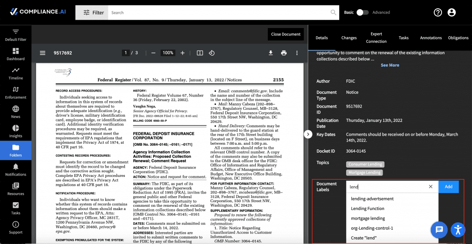The image size is (472, 244).
Task: Click the Compliance.ai logo
Action: (38, 11)
